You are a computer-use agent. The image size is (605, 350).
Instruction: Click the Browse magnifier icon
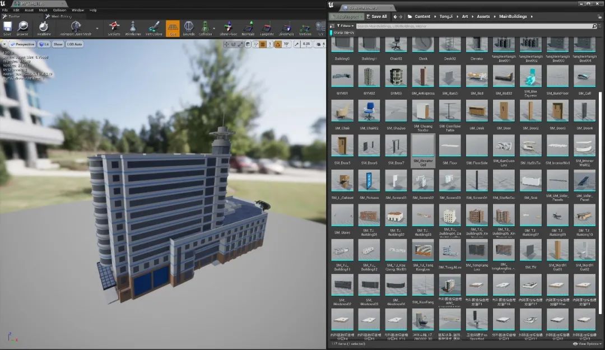pos(22,28)
